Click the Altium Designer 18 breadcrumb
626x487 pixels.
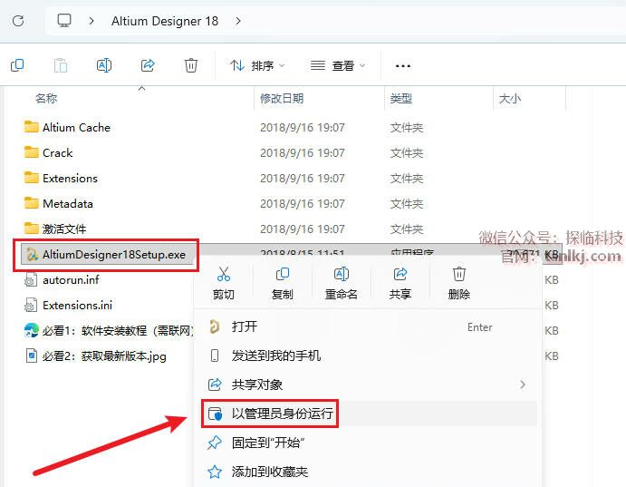pyautogui.click(x=165, y=21)
